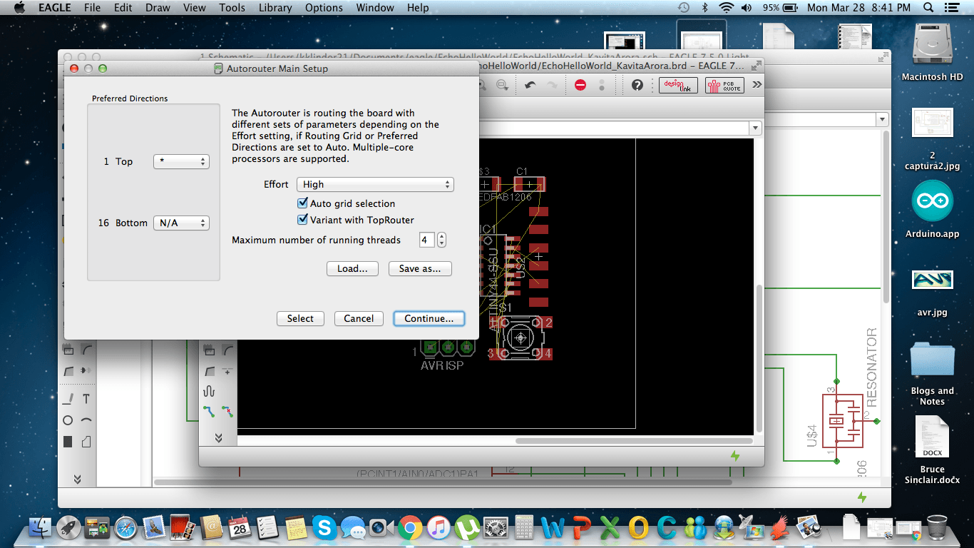The image size is (974, 548).
Task: Open the Edit menu
Action: (x=123, y=8)
